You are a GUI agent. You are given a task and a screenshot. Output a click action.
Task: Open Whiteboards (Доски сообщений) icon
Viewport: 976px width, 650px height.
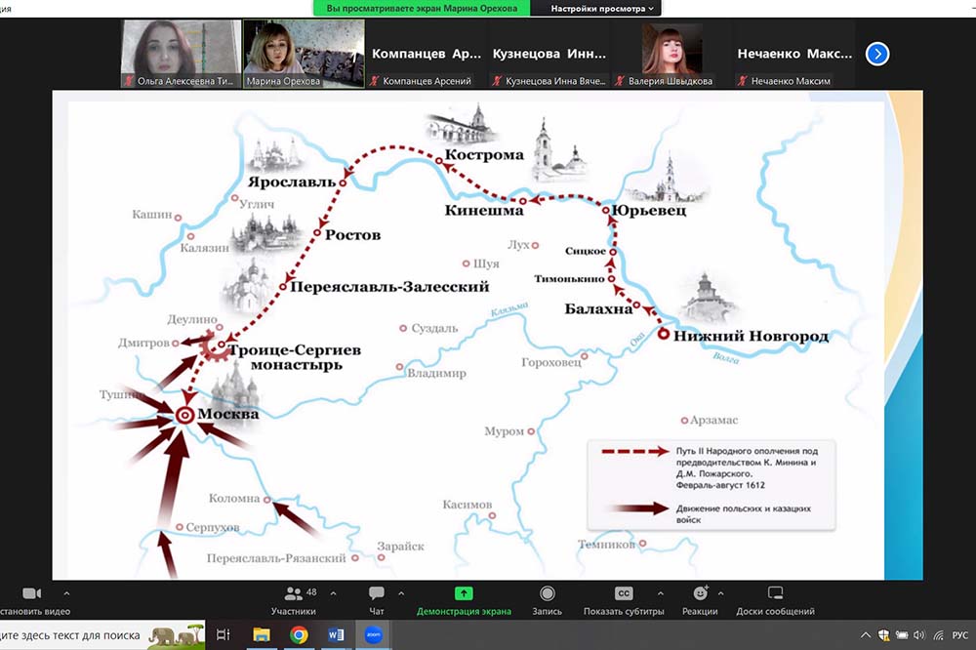pyautogui.click(x=776, y=593)
